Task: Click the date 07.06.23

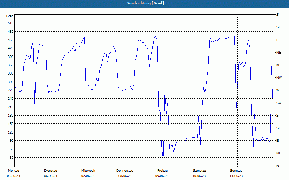Action: tap(88, 176)
